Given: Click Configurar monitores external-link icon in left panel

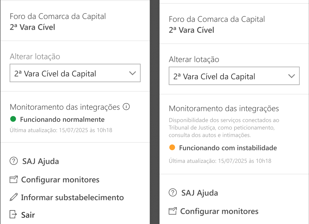Looking at the screenshot, I should [14, 179].
